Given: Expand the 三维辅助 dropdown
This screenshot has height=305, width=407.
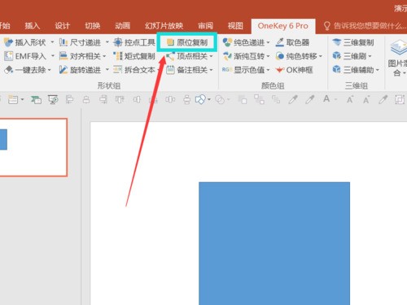Looking at the screenshot, I should point(378,70).
